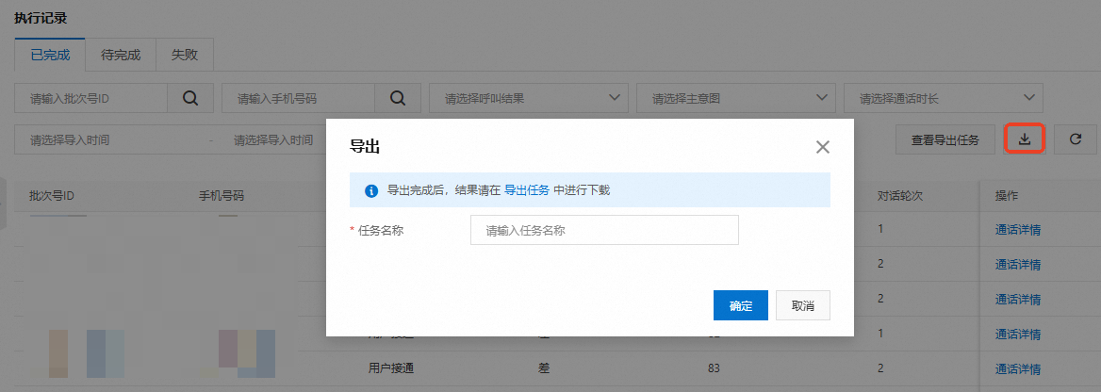Open the 导出任务 link in notice
Image resolution: width=1101 pixels, height=392 pixels.
pos(527,190)
